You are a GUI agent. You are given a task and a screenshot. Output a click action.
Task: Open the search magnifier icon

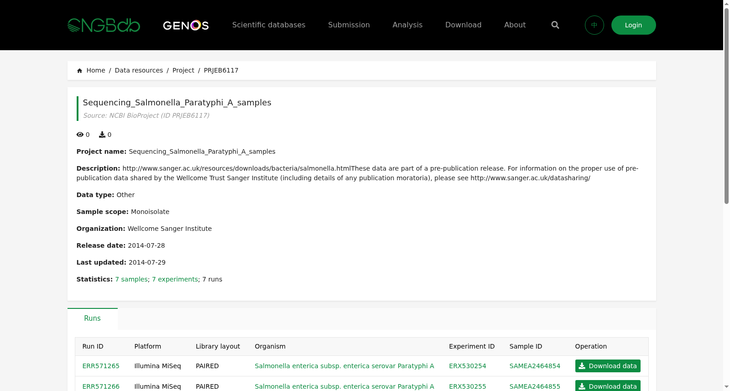click(555, 25)
